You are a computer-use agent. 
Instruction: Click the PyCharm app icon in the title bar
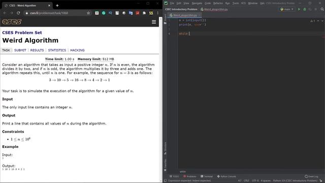coord(166,3)
